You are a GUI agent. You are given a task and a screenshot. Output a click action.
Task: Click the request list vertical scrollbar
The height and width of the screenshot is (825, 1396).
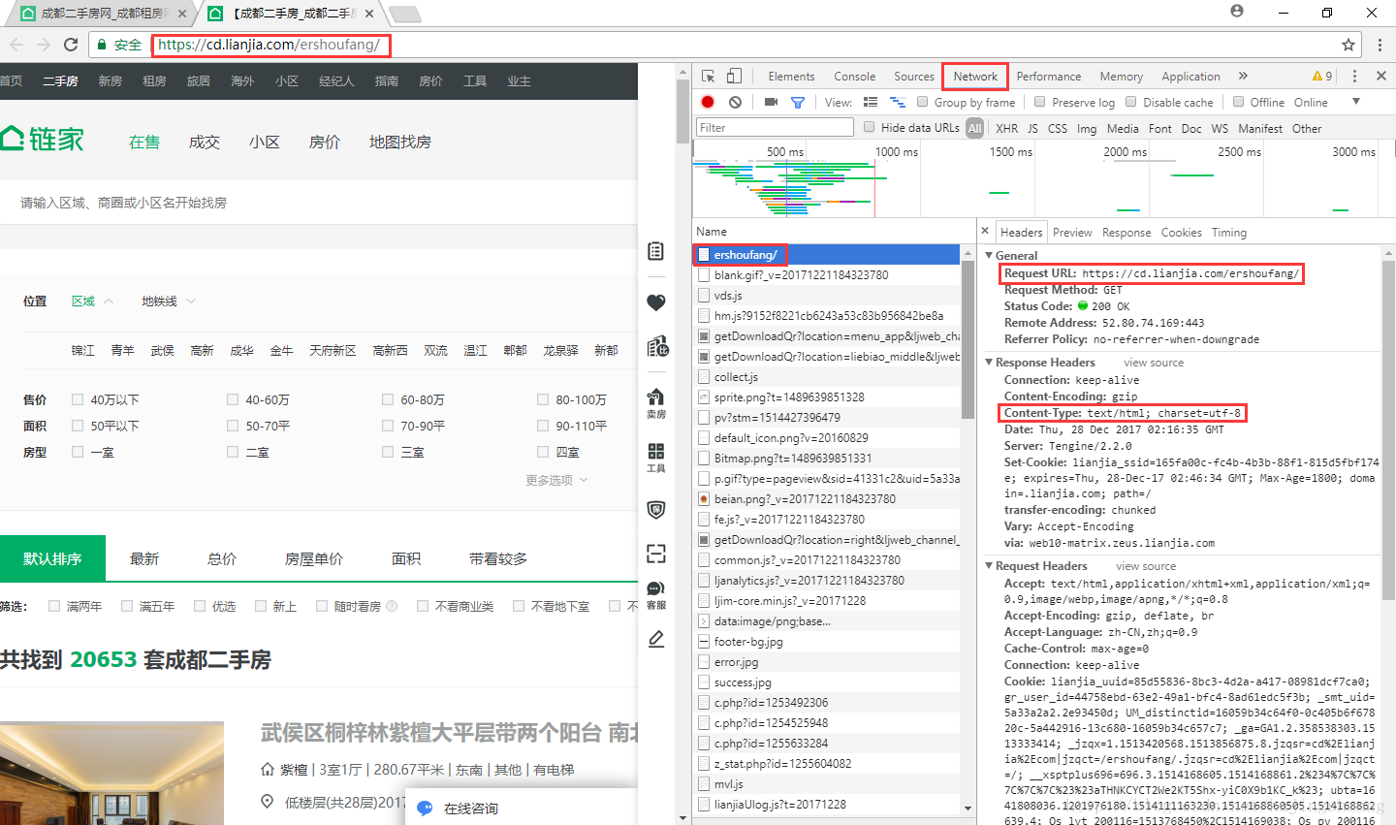point(968,340)
